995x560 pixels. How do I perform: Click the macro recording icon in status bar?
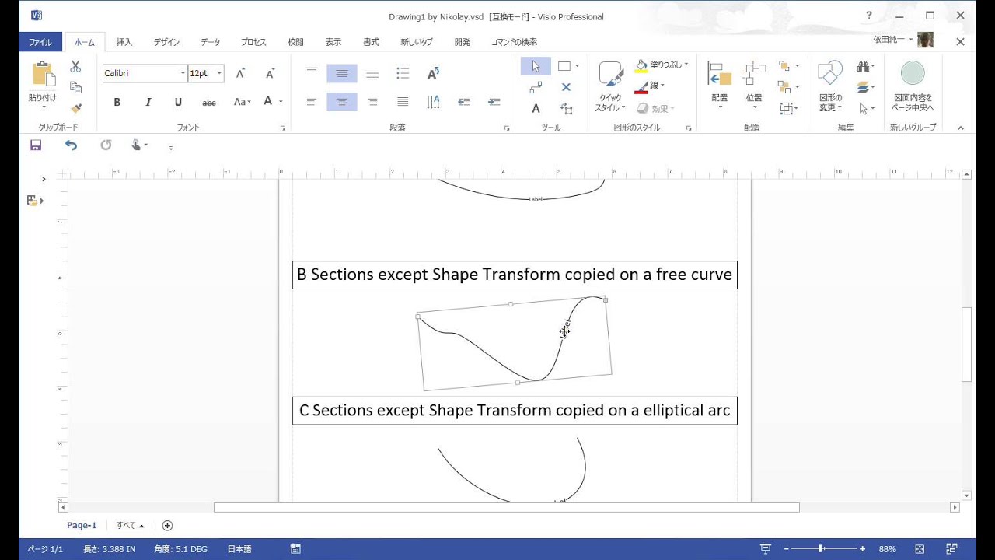pos(295,549)
